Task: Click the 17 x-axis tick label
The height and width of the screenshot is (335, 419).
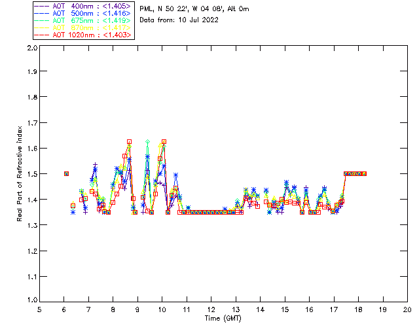Action: click(334, 310)
